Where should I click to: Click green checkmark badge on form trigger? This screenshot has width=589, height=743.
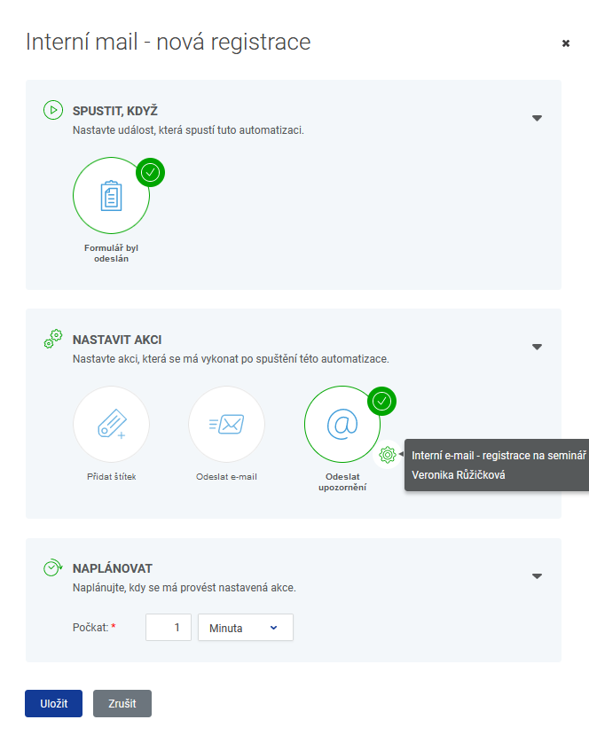click(150, 173)
